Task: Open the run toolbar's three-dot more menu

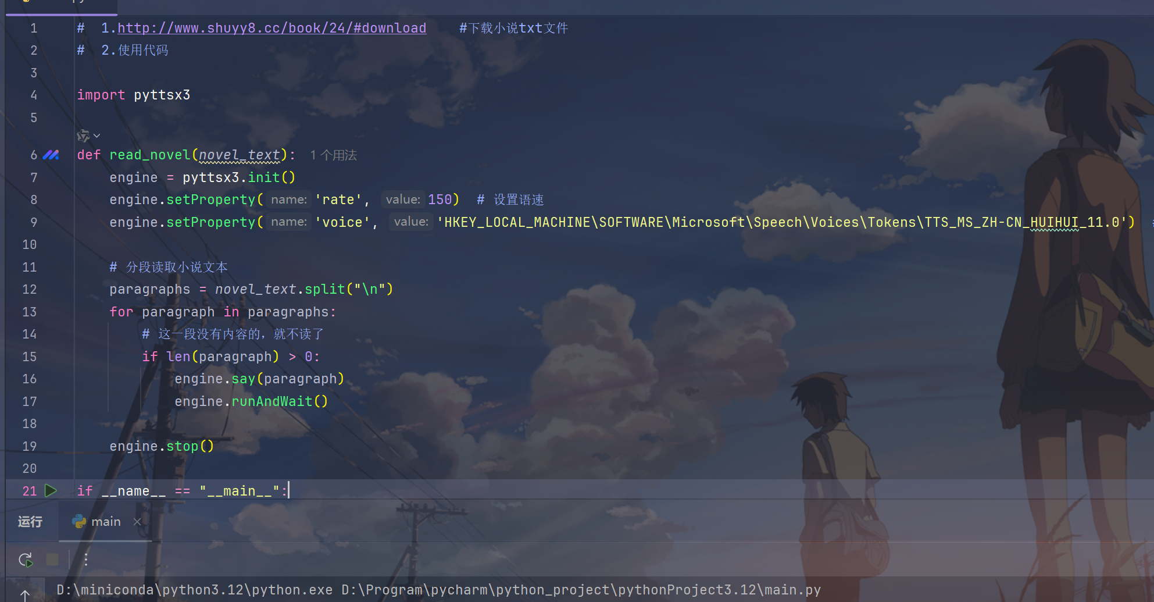Action: pos(86,560)
